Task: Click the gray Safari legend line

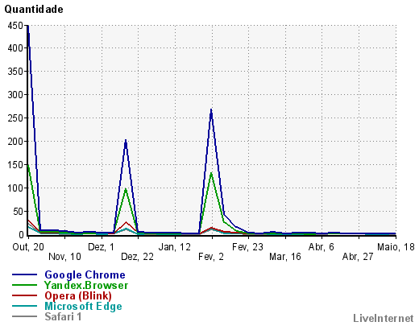Action: pos(24,316)
